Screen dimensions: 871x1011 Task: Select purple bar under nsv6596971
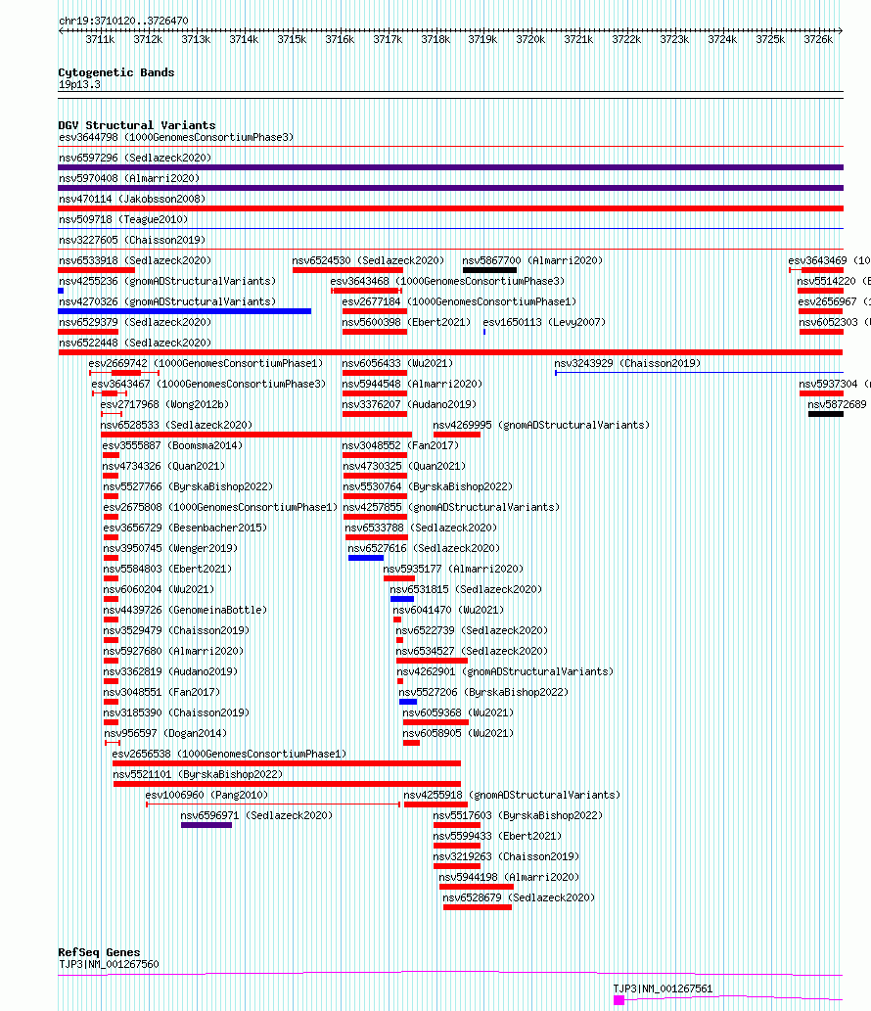(206, 826)
